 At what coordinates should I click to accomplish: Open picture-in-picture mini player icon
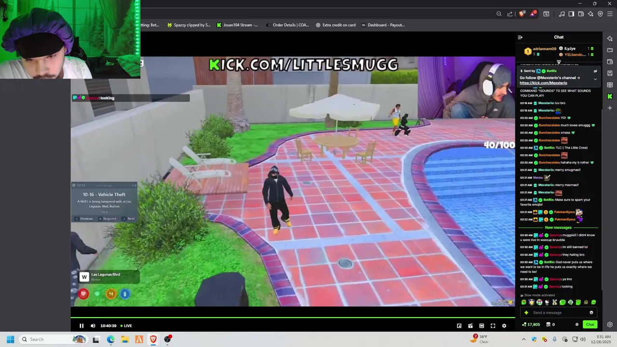point(459,326)
